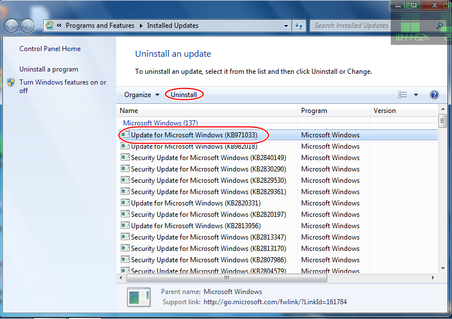Click the Uninstall toolbar button
Screen dimensions: 452x319
184,95
